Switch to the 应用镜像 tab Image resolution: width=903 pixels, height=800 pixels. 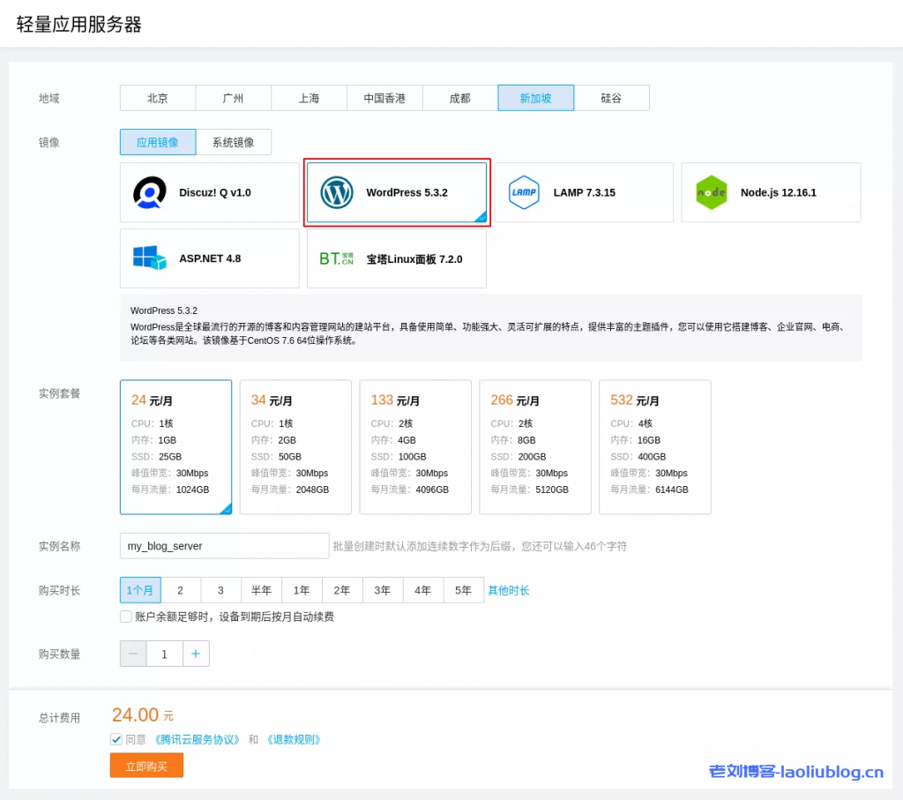pos(158,142)
